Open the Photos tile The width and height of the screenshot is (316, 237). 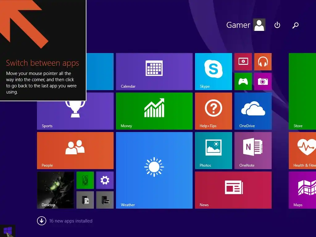214,151
